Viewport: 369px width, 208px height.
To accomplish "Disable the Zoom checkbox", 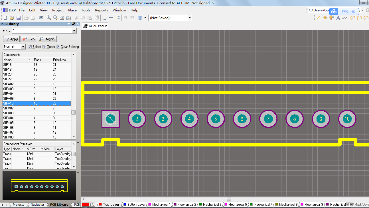I will click(x=44, y=46).
